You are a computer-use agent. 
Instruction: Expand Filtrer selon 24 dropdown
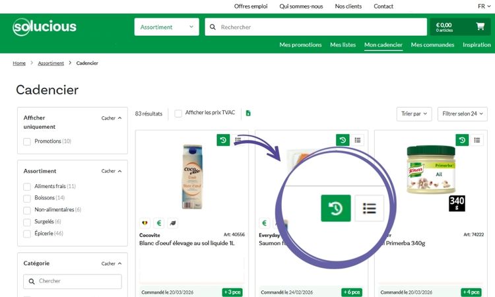464,114
